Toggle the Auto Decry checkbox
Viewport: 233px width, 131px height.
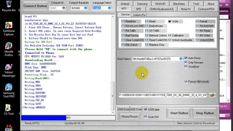(186, 58)
